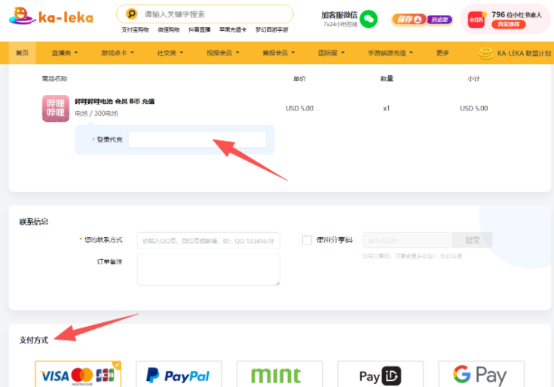This screenshot has height=387, width=554.
Task: Click 微信购物 quick search link
Action: click(x=169, y=29)
